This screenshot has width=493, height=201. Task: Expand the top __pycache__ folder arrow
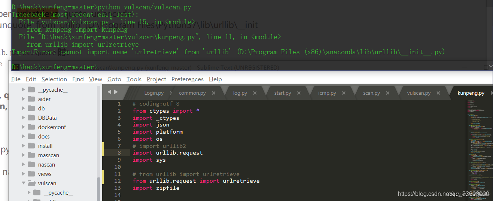click(24, 90)
